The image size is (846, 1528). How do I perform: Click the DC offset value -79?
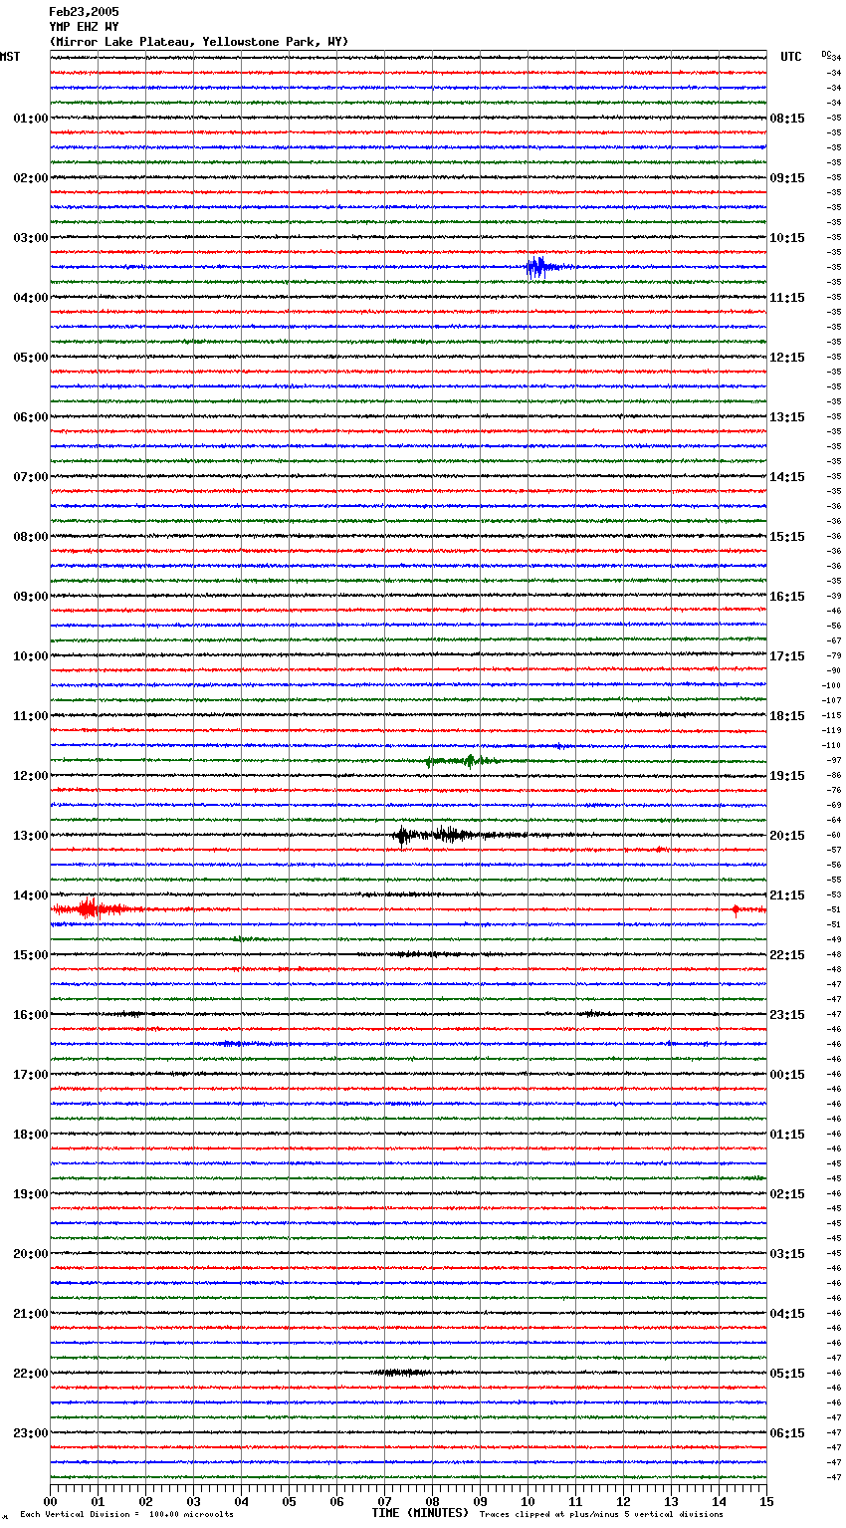[834, 656]
